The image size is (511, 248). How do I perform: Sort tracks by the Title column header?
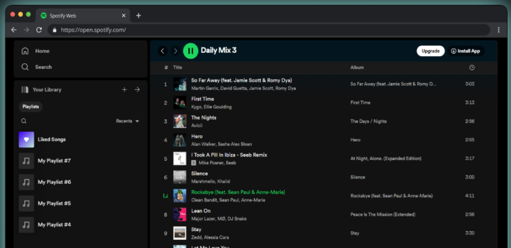coord(178,68)
